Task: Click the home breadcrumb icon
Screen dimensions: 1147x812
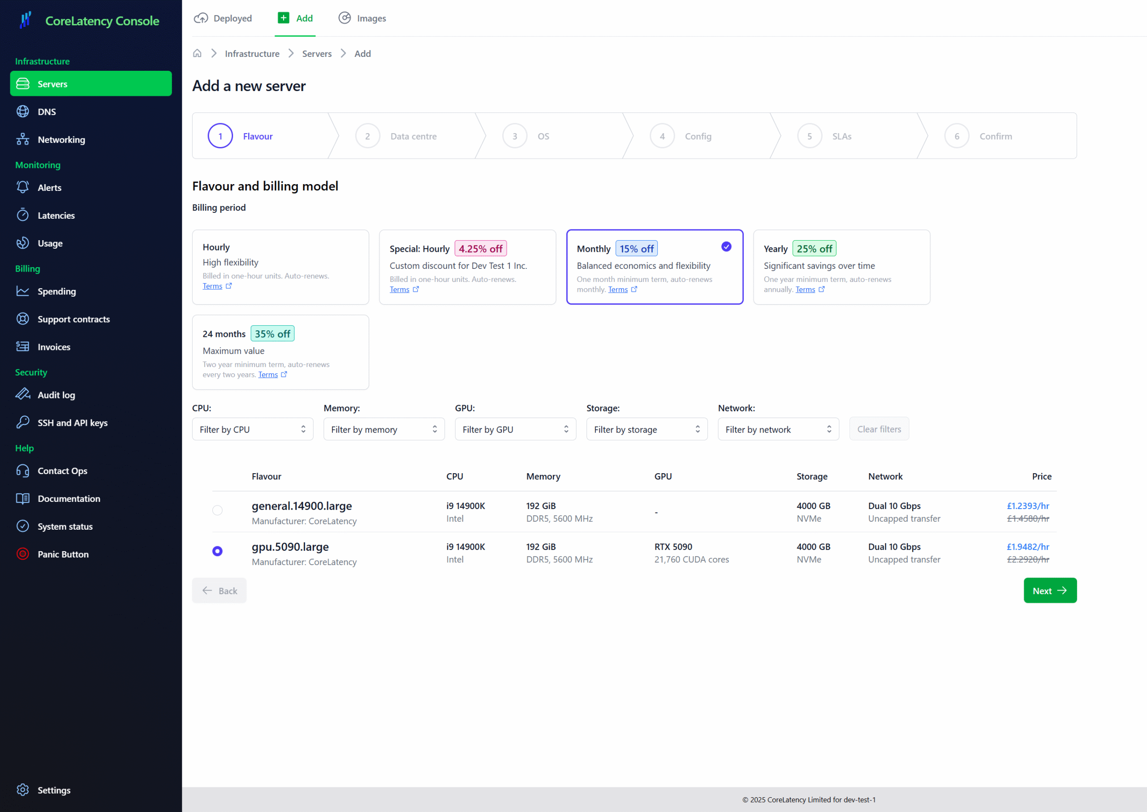Action: [197, 53]
